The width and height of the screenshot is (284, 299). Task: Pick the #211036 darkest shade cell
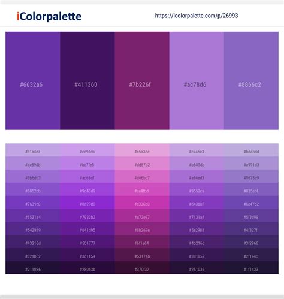click(33, 268)
